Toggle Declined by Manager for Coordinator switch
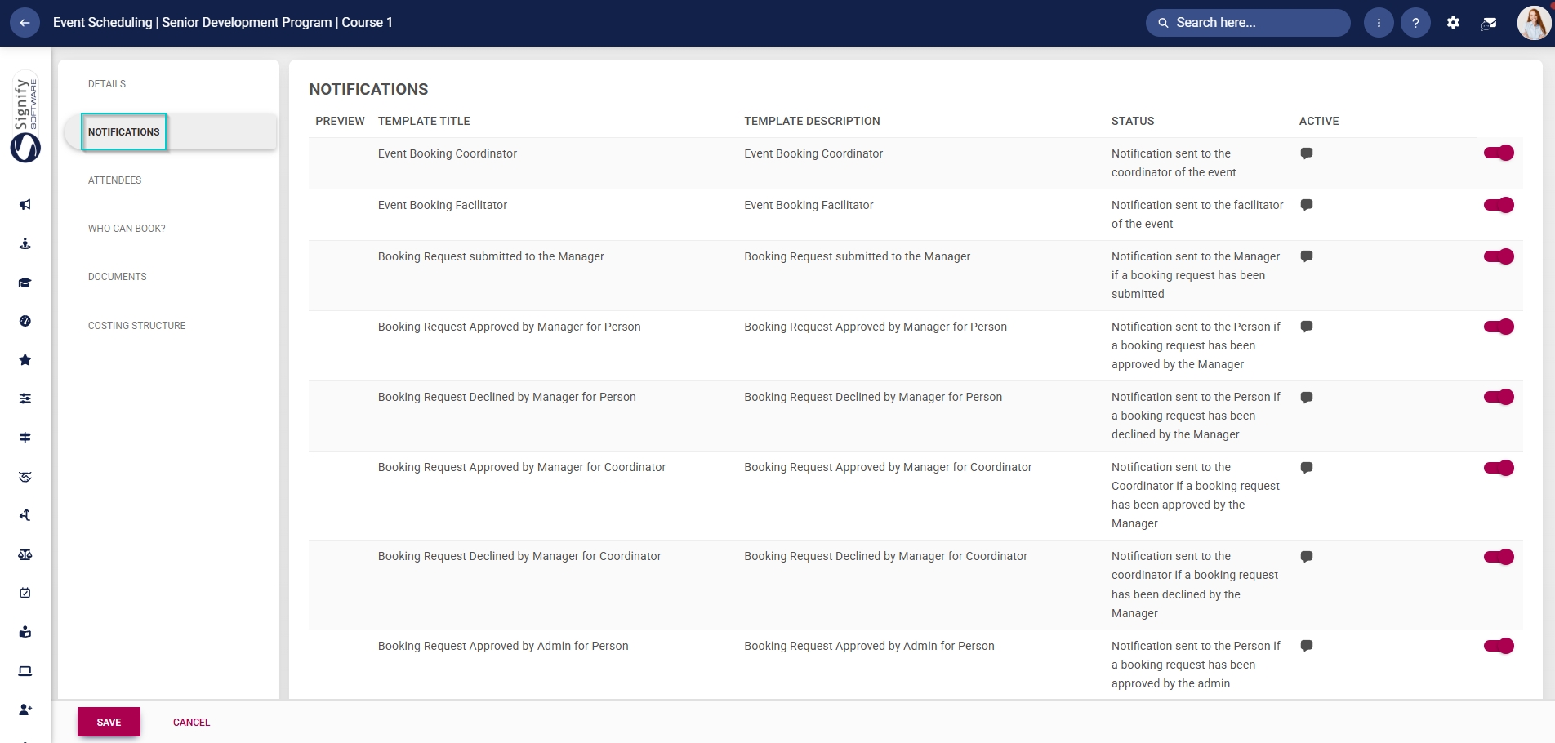1555x743 pixels. click(1499, 557)
